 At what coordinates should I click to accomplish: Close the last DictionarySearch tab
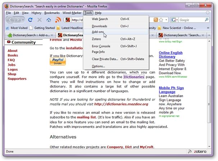pyautogui.click(x=203, y=35)
